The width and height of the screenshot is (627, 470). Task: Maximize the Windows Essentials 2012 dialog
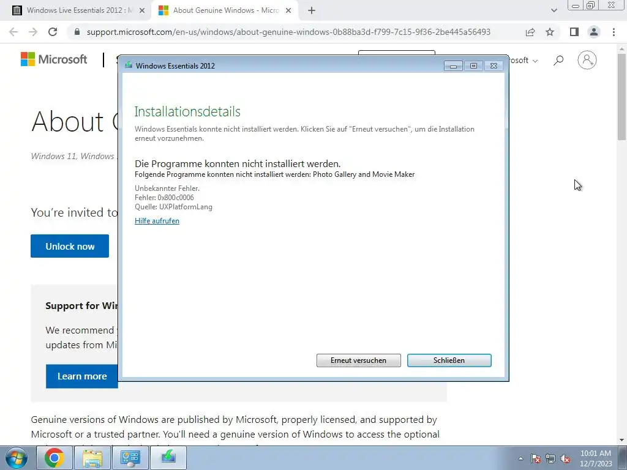click(473, 66)
